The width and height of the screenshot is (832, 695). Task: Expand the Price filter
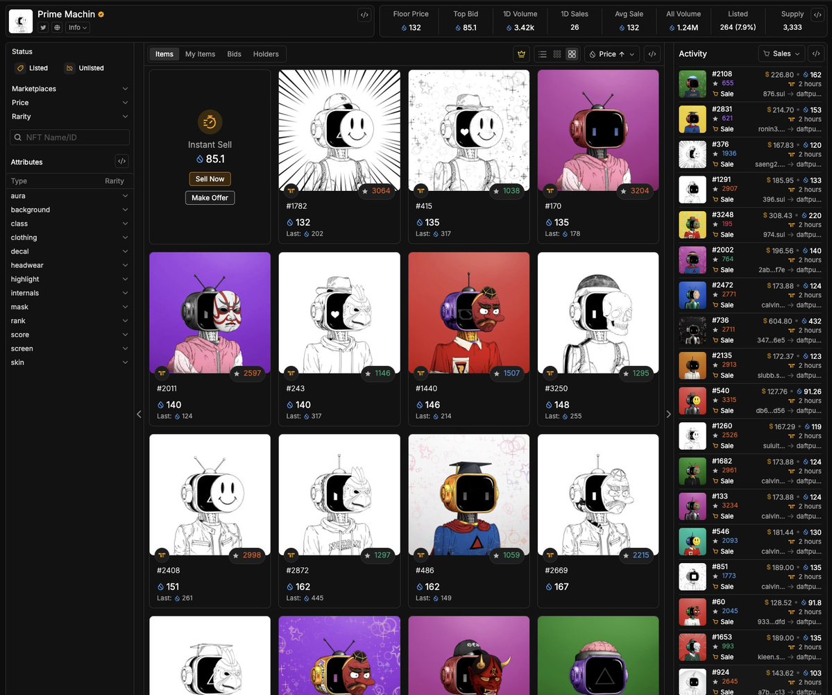click(x=69, y=103)
